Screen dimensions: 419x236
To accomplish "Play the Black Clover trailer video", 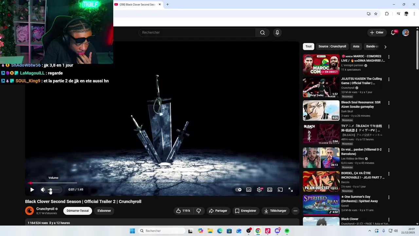I will point(32,190).
